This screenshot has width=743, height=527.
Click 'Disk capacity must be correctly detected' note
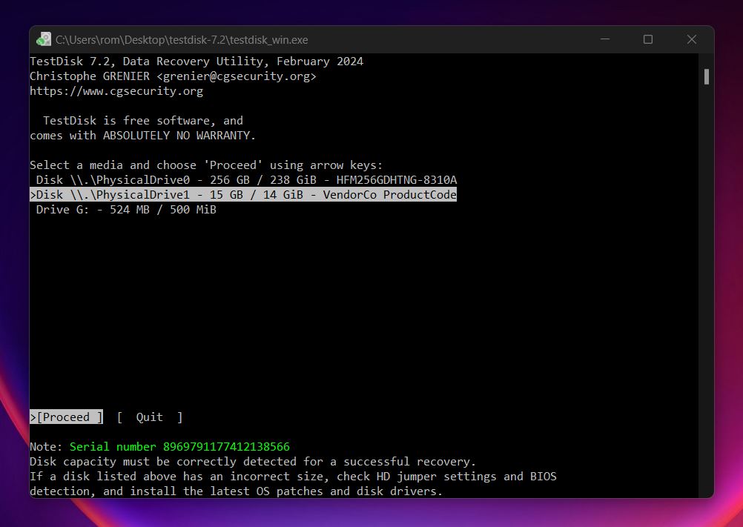pyautogui.click(x=253, y=462)
